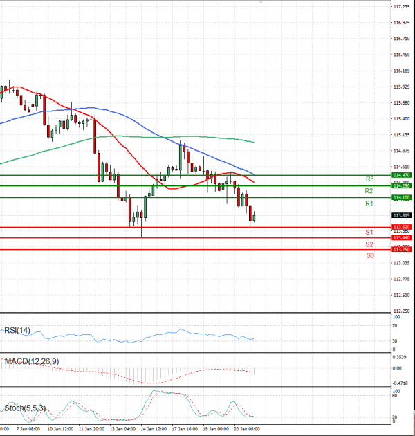The height and width of the screenshot is (436, 415).
Task: Click the 115.660 price scale value
Action: point(402,103)
